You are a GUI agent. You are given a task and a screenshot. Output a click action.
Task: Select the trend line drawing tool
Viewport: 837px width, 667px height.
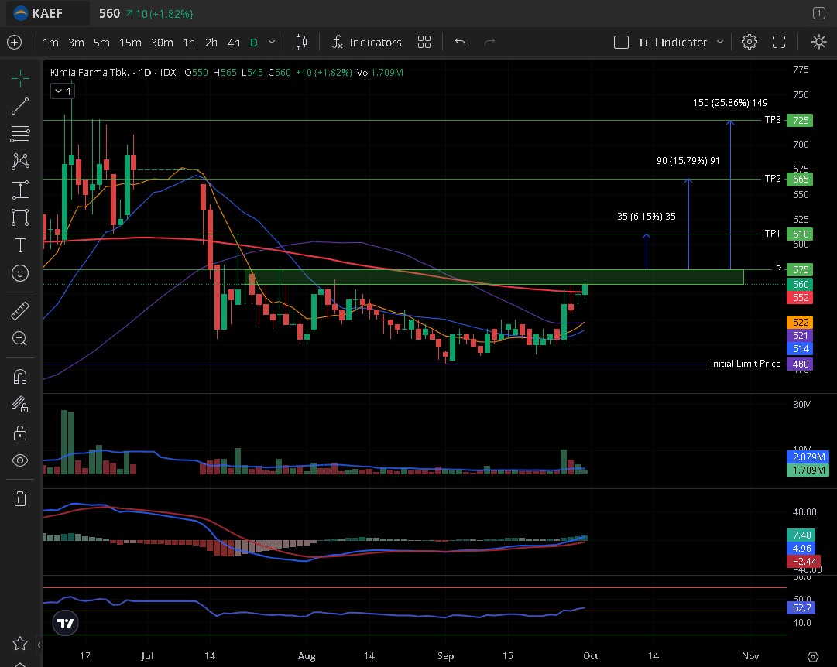(x=21, y=106)
